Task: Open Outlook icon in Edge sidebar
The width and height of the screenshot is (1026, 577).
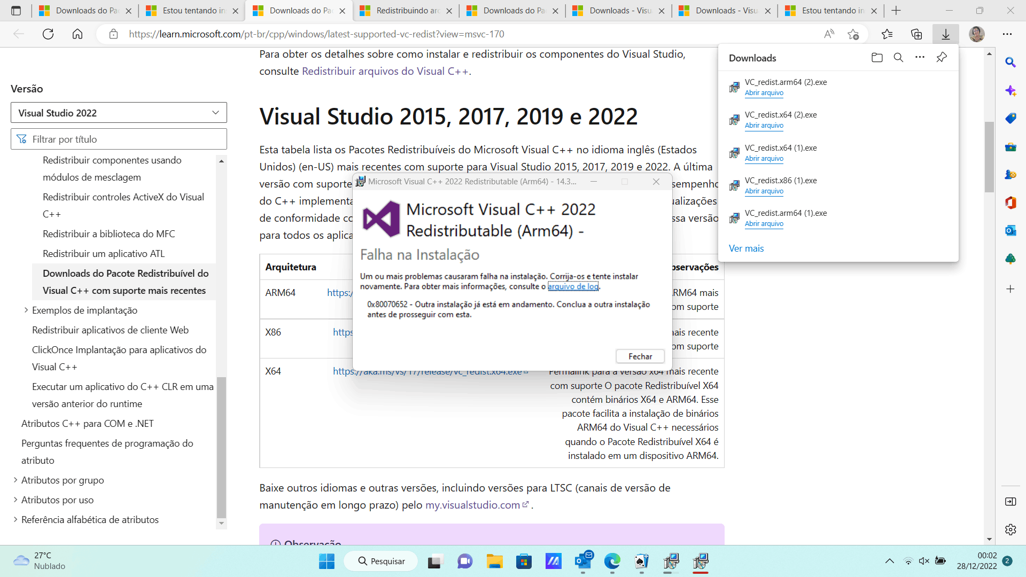Action: point(1010,231)
